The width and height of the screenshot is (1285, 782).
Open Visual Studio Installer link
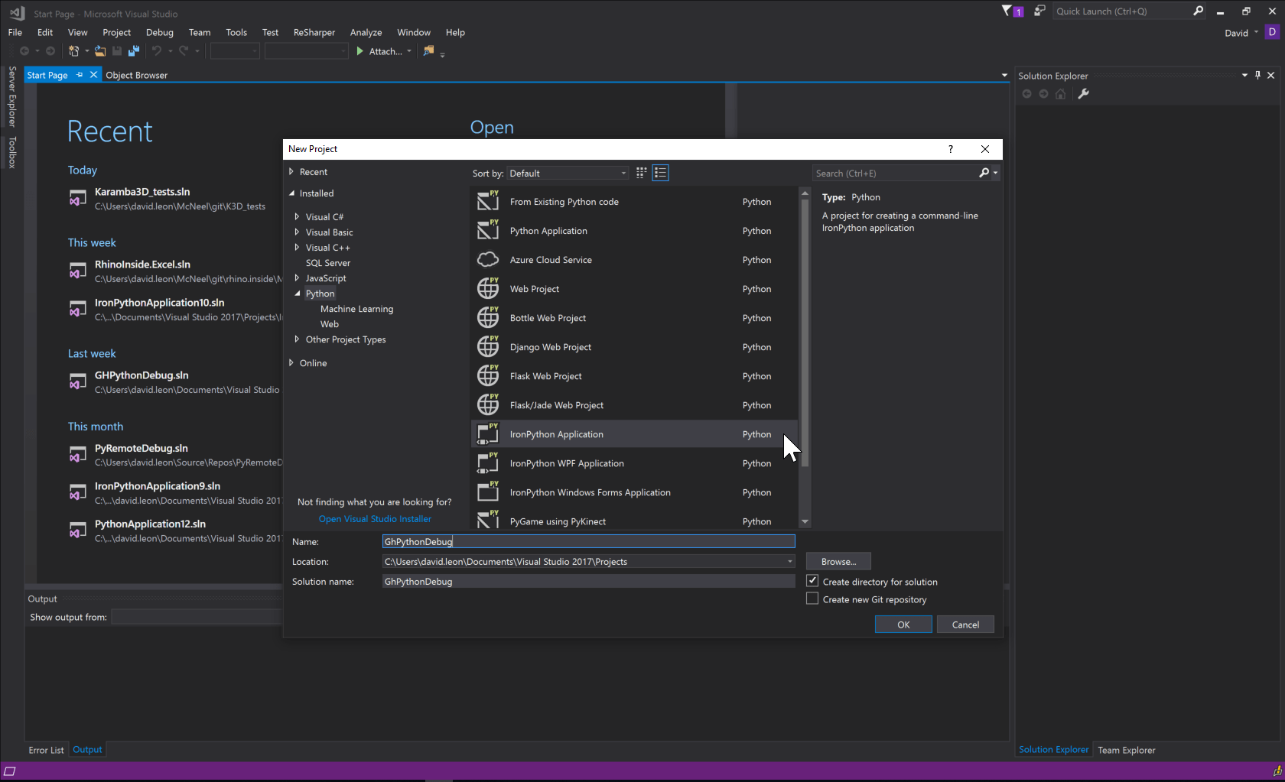[375, 519]
